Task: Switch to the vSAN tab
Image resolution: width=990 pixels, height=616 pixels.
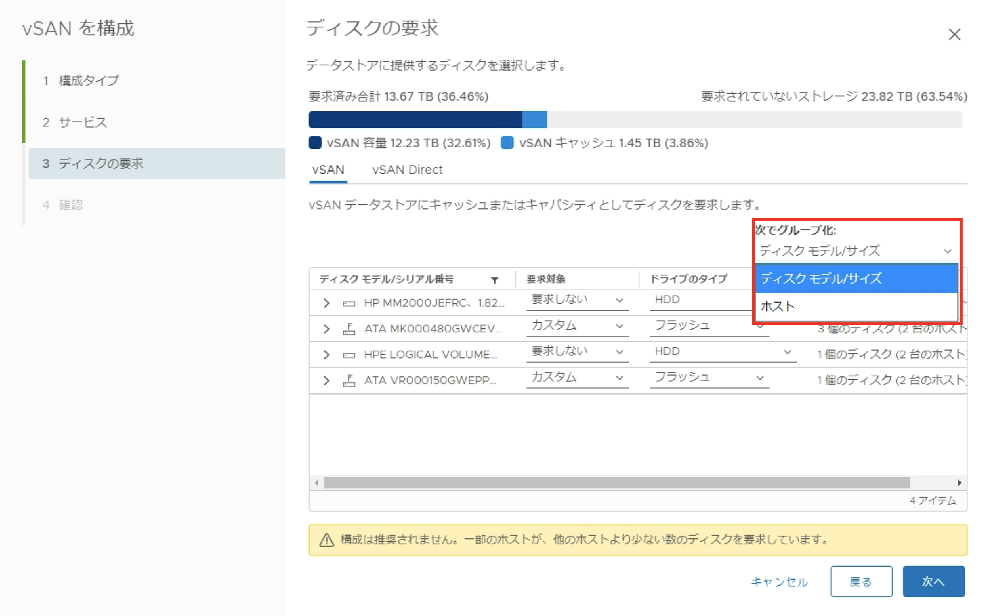Action: 328,170
